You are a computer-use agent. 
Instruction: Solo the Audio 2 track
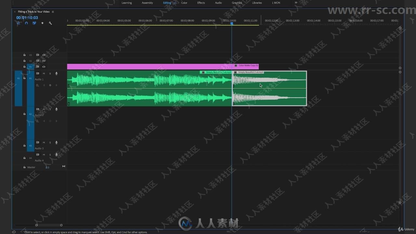[x=50, y=109]
